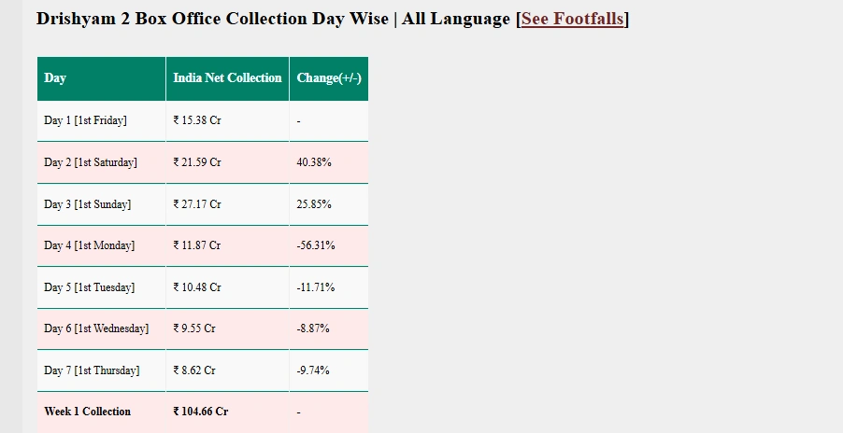
Task: Select the Day 4 [1st Monday] cell
Action: [102, 245]
